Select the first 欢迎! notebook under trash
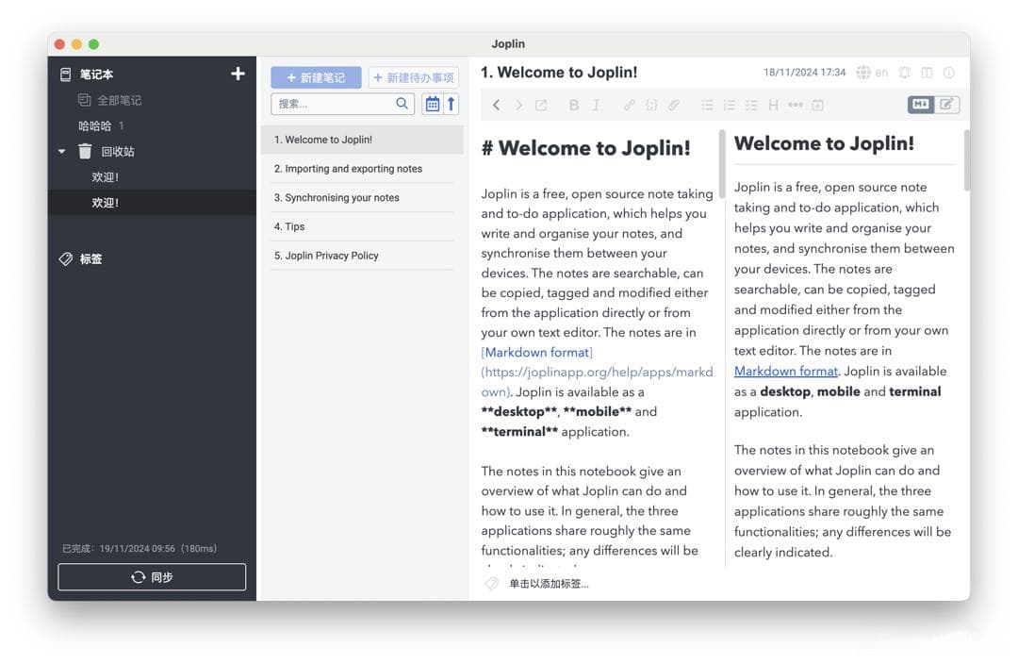Viewport: 1018px width, 664px height. pos(106,176)
